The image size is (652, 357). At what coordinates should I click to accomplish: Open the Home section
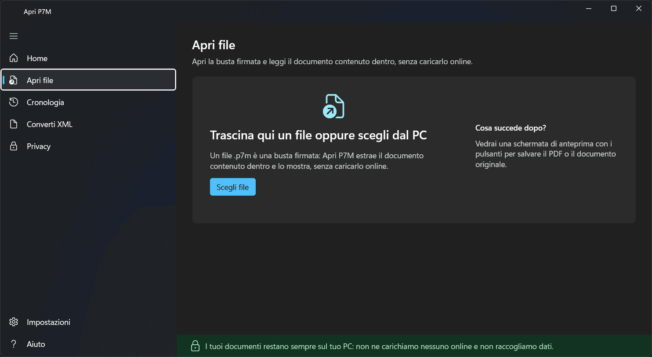pyautogui.click(x=88, y=58)
